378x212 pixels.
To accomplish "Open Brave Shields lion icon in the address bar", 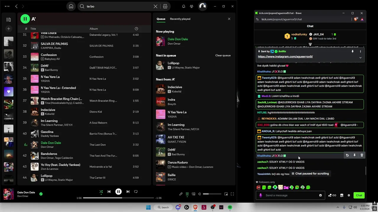I will tap(356, 19).
